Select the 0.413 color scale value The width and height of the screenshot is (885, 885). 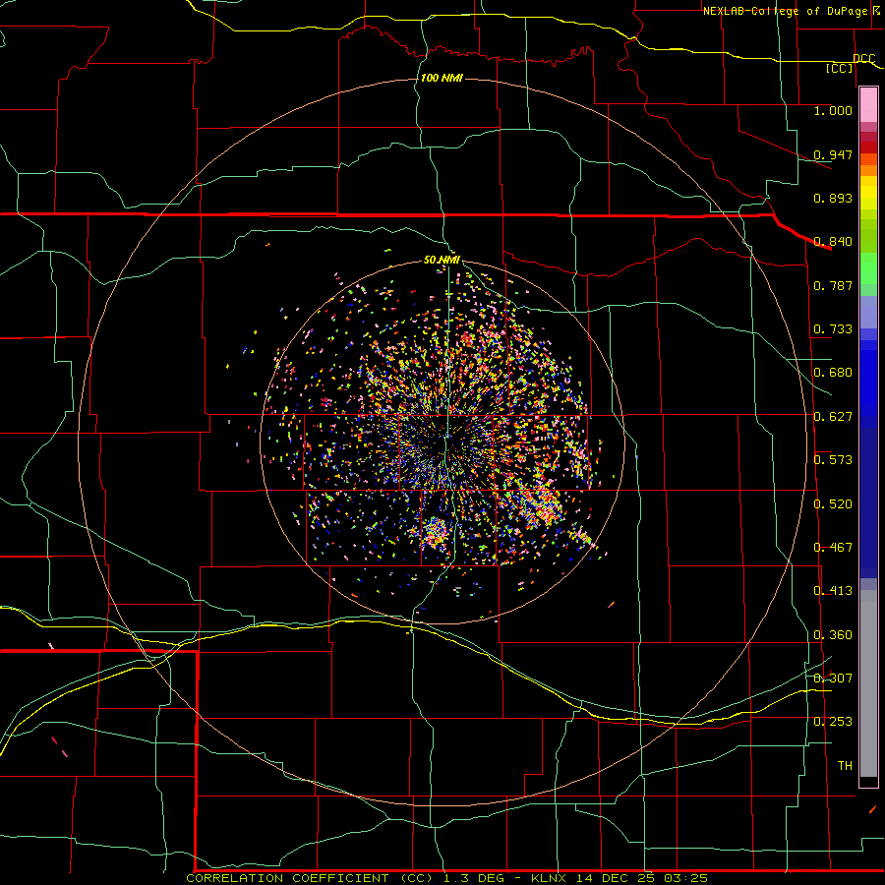(833, 591)
